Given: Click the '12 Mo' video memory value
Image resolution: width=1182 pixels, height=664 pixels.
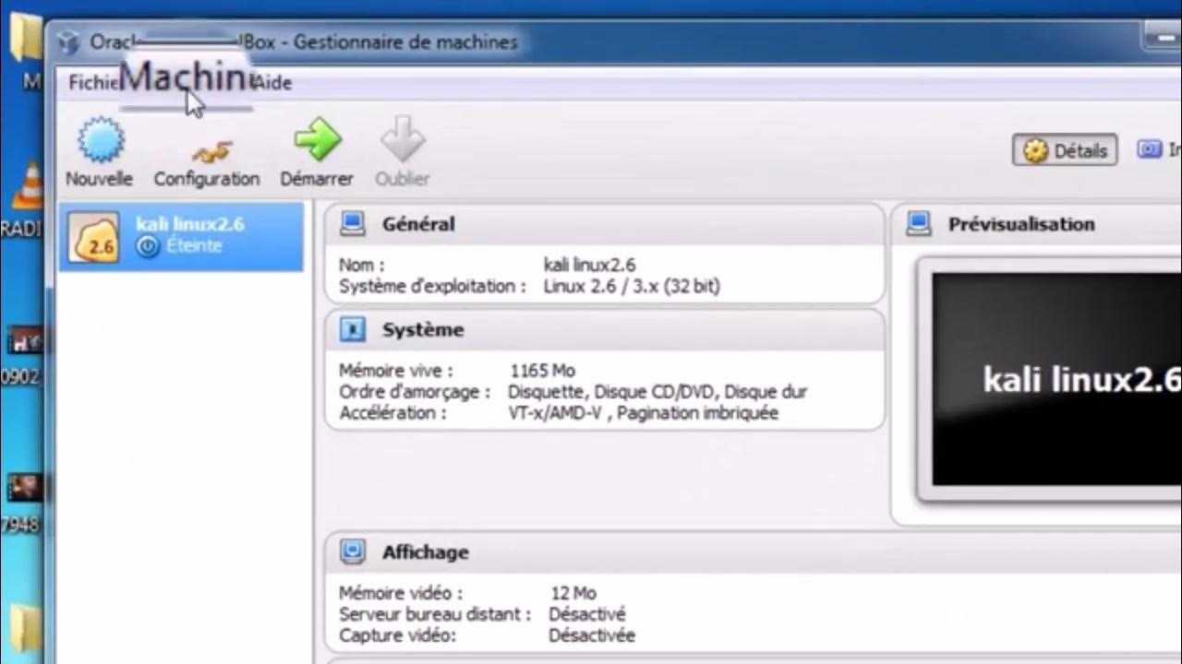Looking at the screenshot, I should (573, 593).
